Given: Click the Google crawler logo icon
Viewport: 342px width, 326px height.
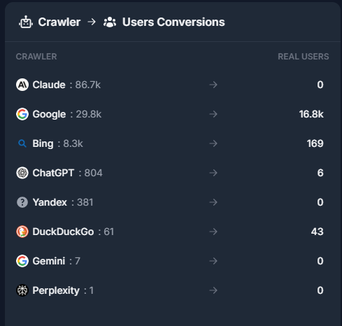Looking at the screenshot, I should point(22,114).
